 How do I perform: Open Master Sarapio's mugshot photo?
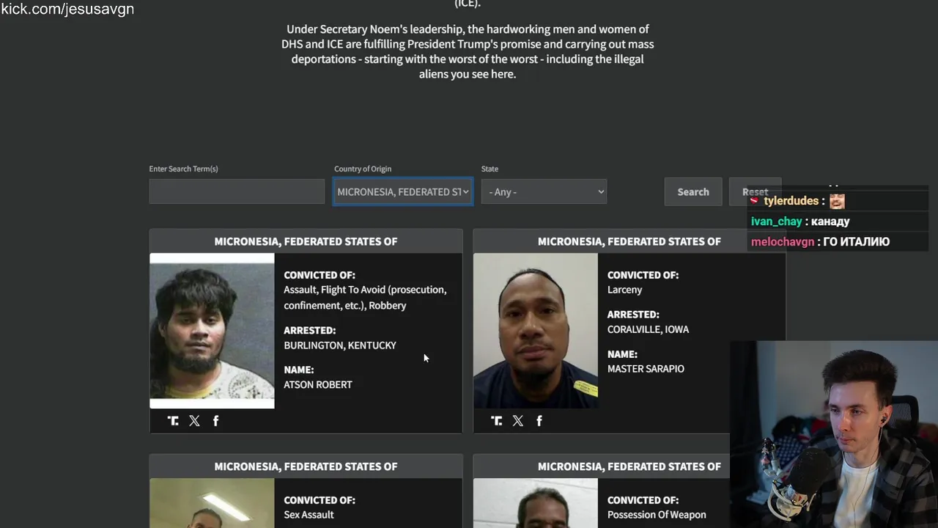click(536, 331)
